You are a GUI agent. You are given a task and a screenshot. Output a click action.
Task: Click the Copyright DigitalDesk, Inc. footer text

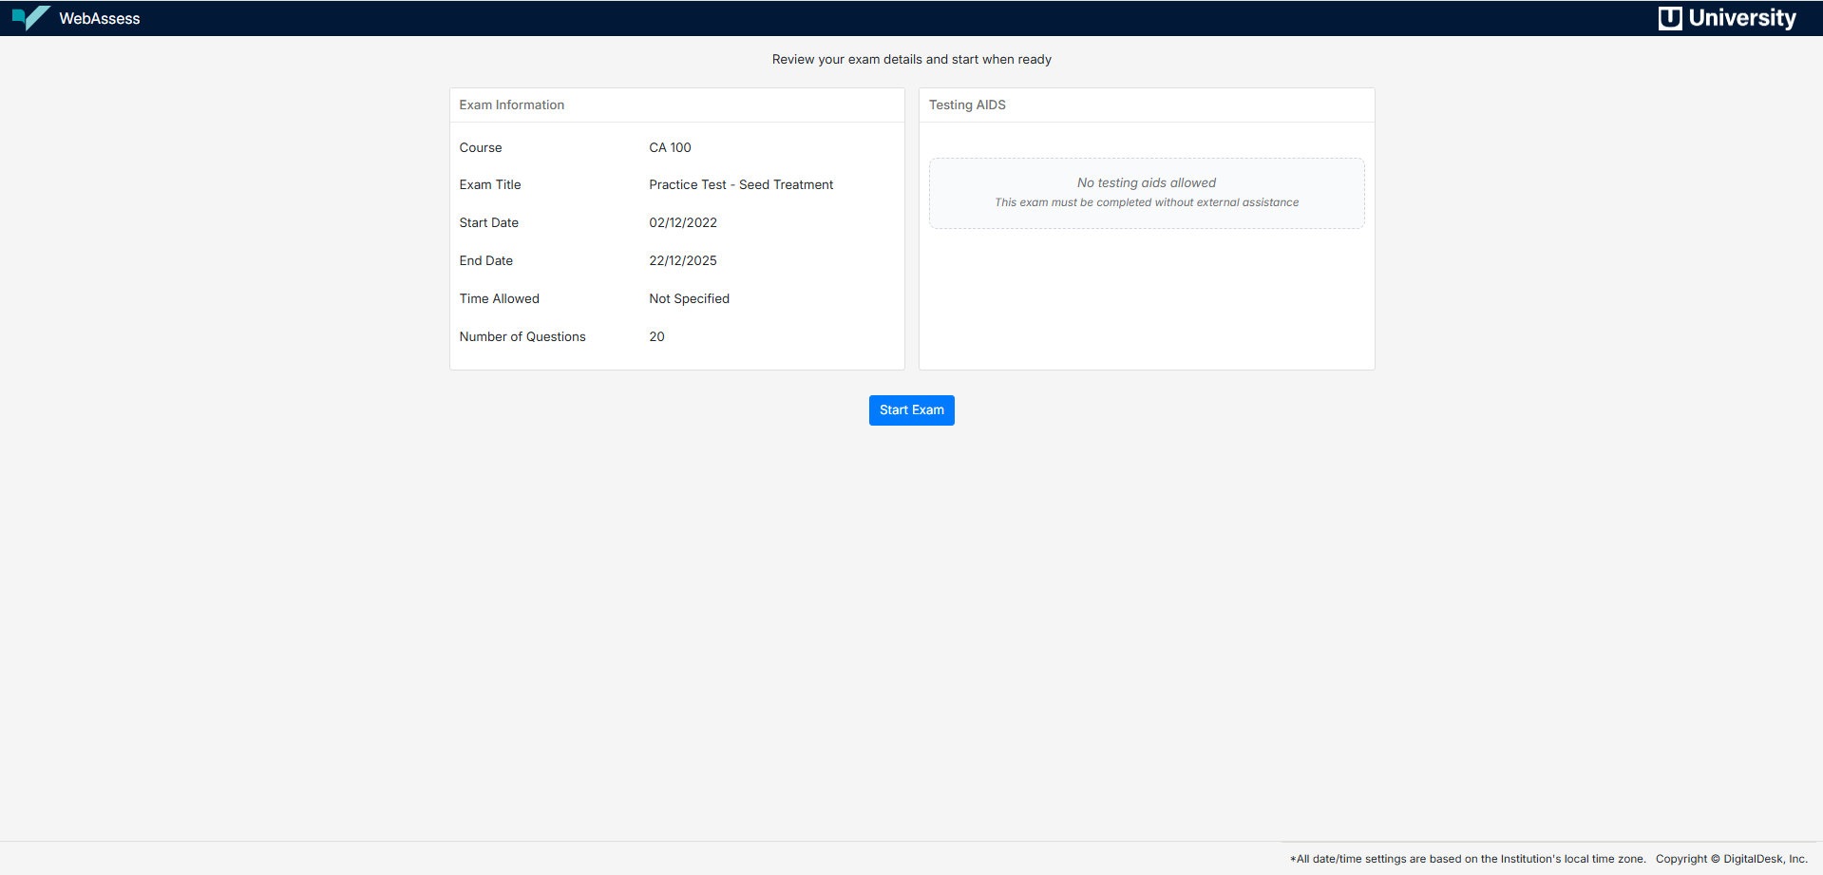[1731, 859]
